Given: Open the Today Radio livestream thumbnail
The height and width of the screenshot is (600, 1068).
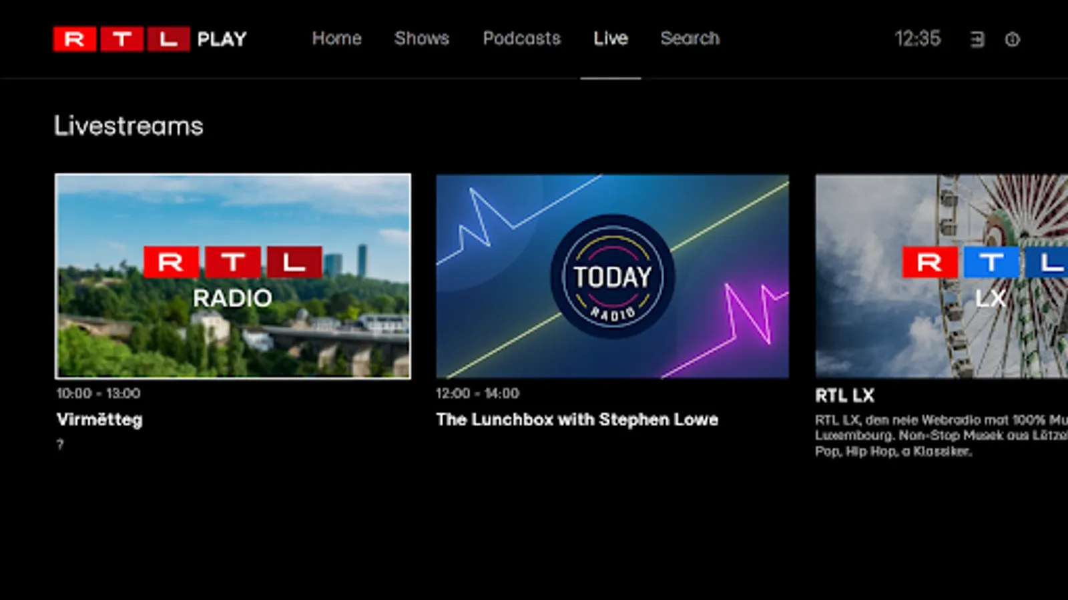Looking at the screenshot, I should pos(612,277).
